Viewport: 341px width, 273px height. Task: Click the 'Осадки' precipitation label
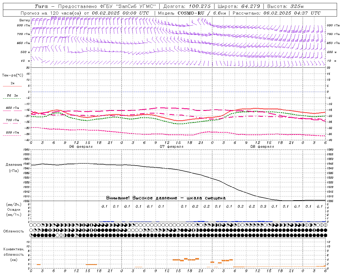(14, 210)
